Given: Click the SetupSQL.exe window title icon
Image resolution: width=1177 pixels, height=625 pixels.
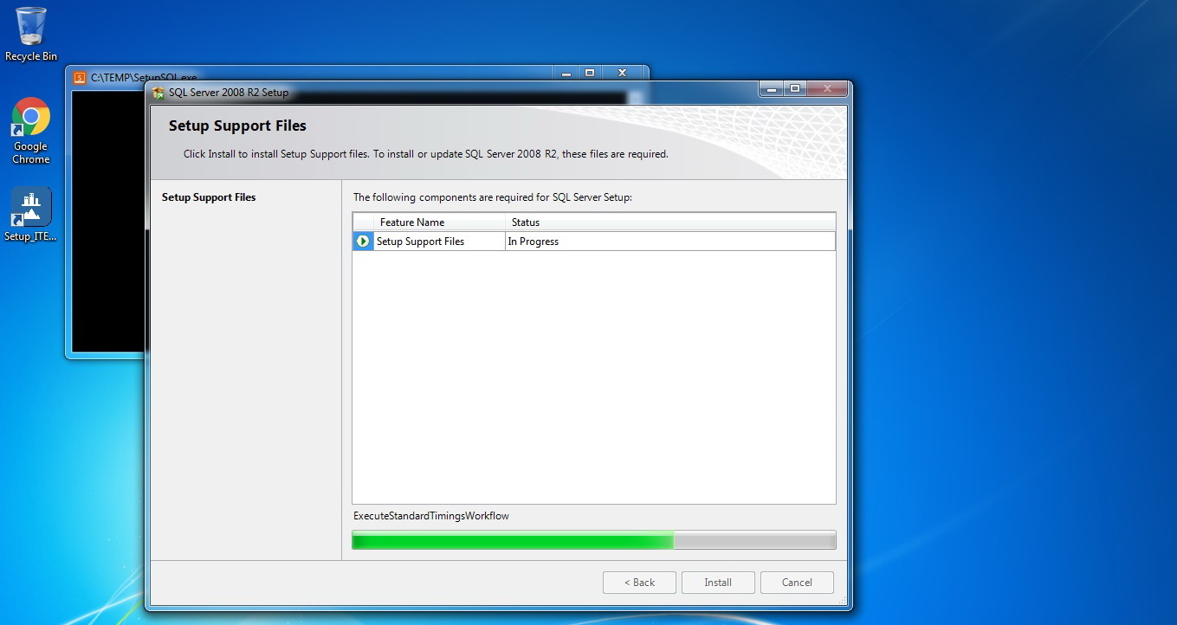Looking at the screenshot, I should tap(80, 77).
